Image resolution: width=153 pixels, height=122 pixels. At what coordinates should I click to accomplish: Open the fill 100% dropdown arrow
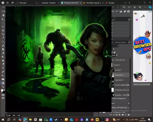(x=117, y=55)
